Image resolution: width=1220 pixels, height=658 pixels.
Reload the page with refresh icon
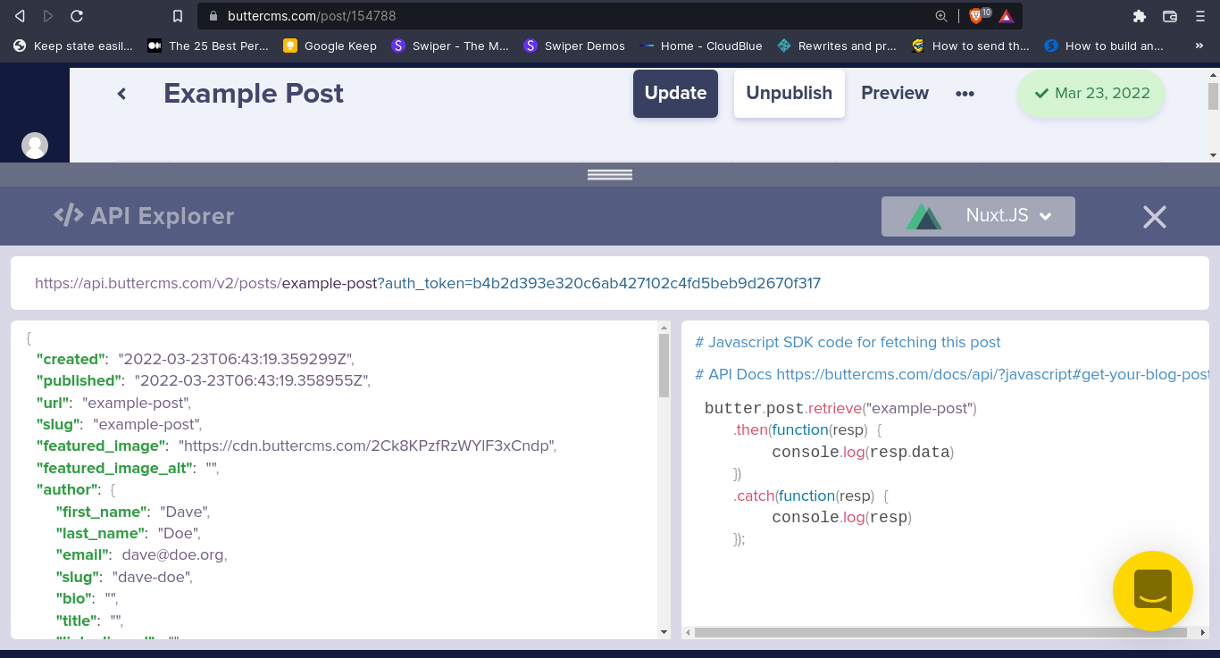[77, 16]
